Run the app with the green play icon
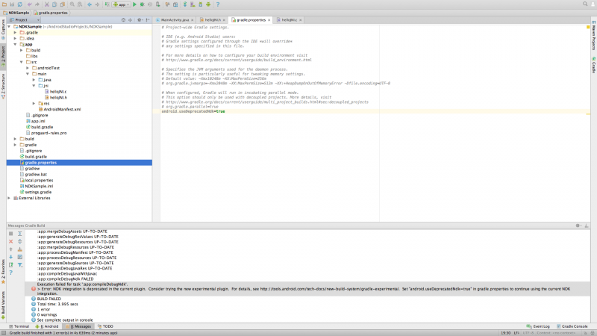Viewport: 597px width, 336px height. pyautogui.click(x=134, y=4)
